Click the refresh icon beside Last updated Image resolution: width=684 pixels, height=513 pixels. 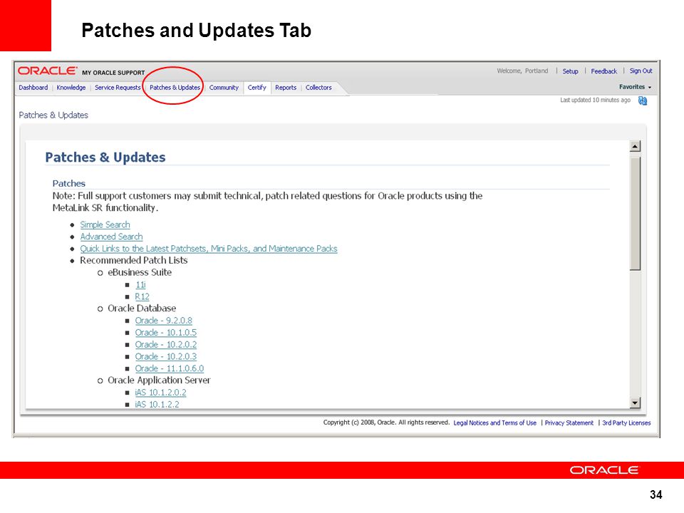point(643,100)
